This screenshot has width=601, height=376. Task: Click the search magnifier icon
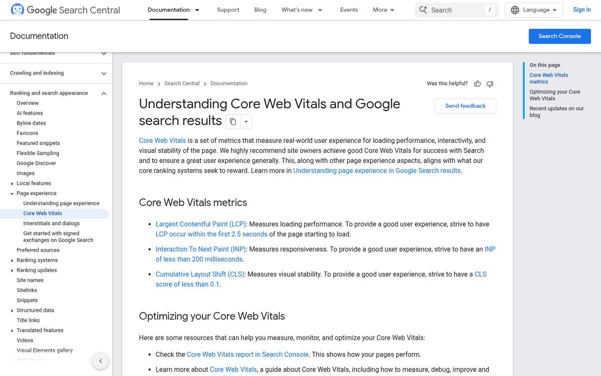pyautogui.click(x=423, y=10)
